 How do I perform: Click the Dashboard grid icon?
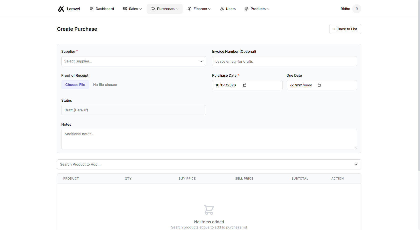pyautogui.click(x=92, y=9)
